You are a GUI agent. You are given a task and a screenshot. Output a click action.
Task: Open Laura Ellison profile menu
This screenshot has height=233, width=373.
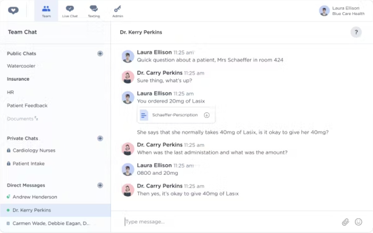coord(341,11)
